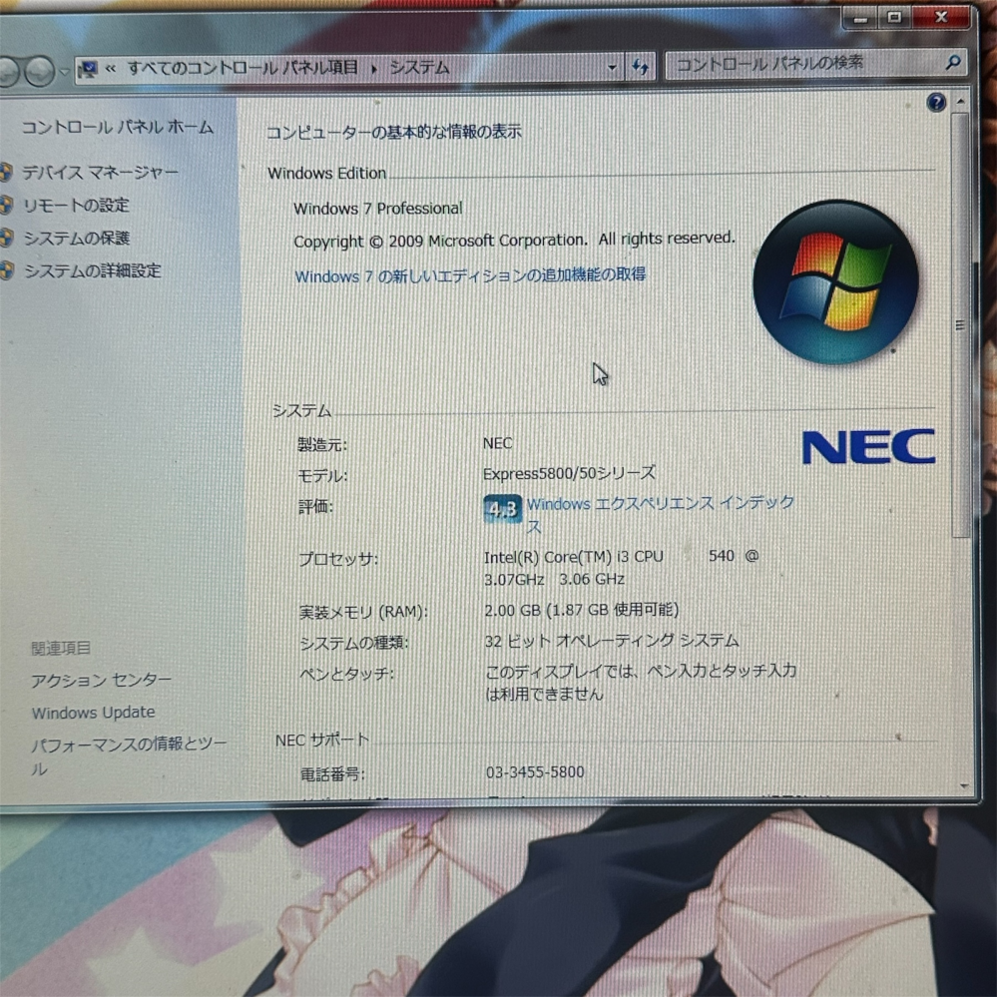
Task: Click the shield icon beside リモートの設定
Action: point(6,205)
